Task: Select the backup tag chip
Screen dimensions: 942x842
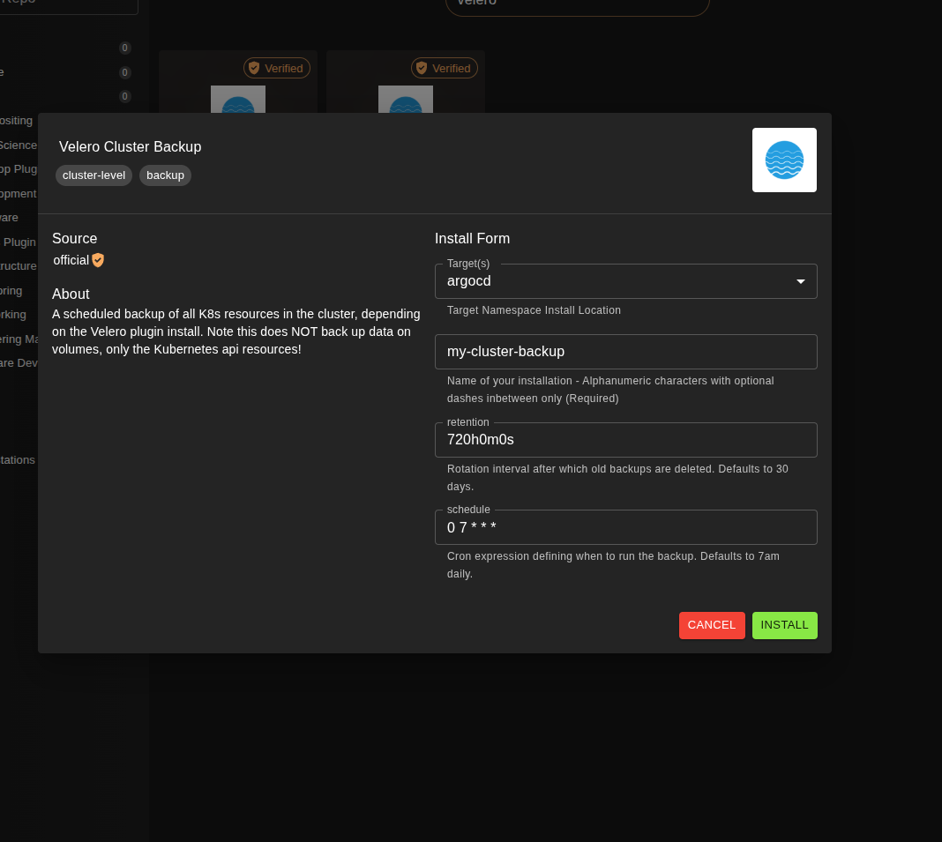Action: pos(165,175)
